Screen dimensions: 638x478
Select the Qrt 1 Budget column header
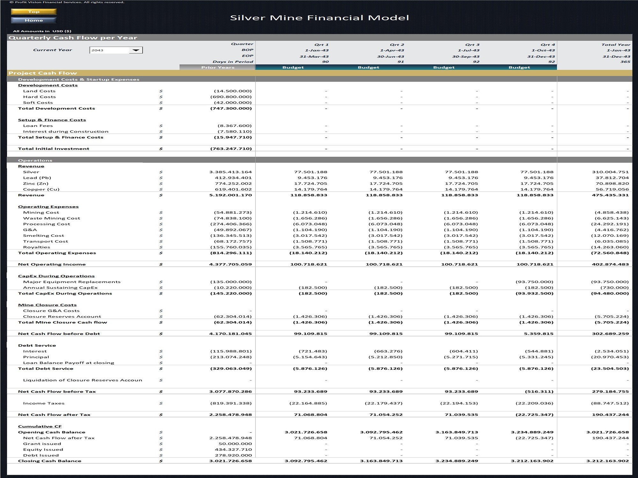(294, 67)
